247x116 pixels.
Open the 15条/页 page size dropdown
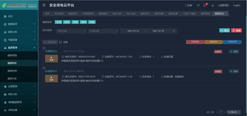233,112
